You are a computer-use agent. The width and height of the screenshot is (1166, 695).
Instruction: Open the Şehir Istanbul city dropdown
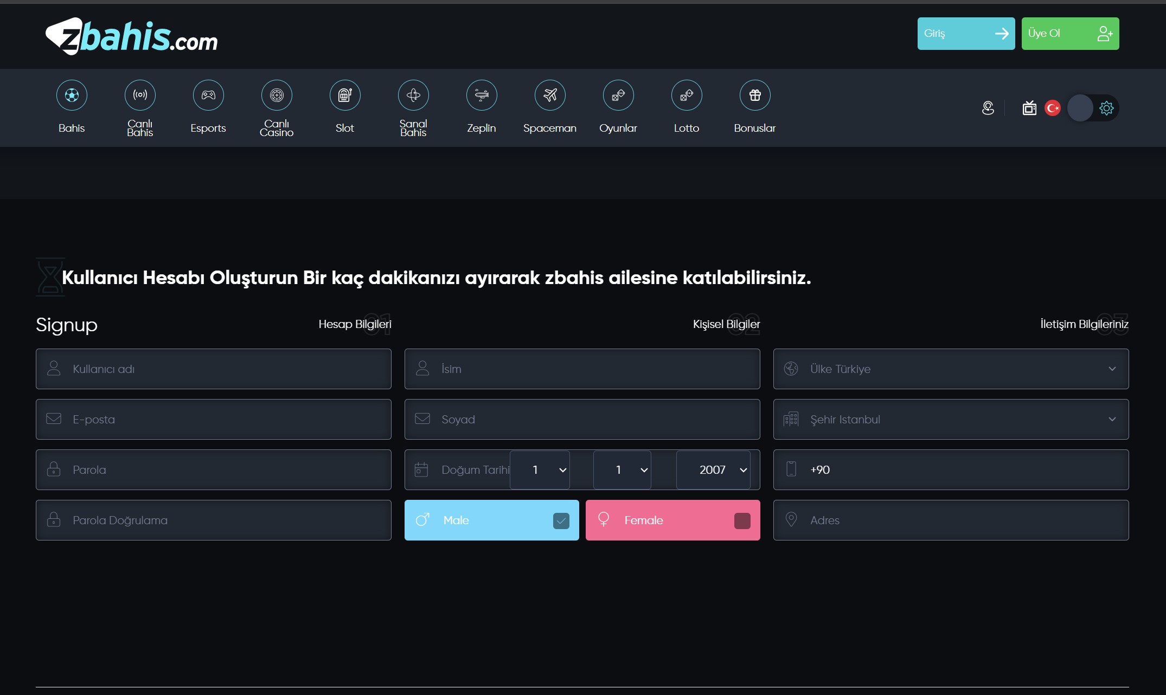(951, 420)
